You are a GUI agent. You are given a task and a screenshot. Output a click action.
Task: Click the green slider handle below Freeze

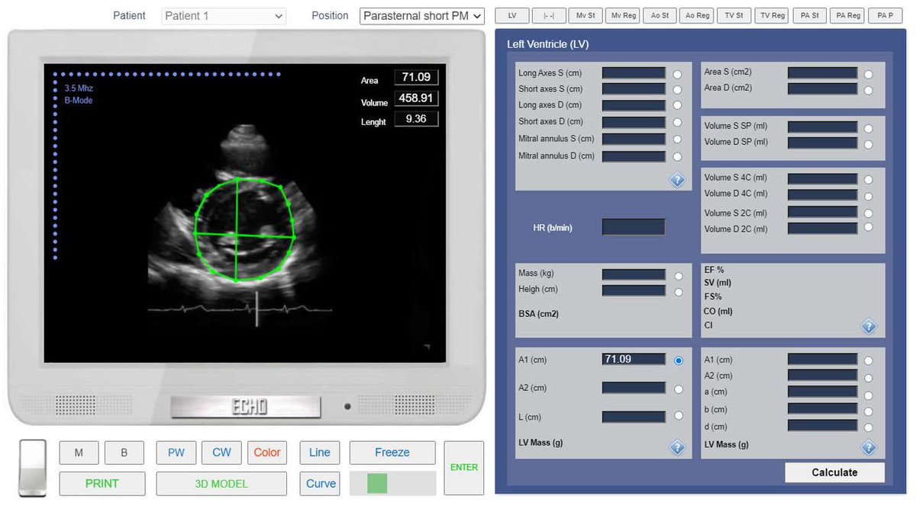pyautogui.click(x=377, y=483)
